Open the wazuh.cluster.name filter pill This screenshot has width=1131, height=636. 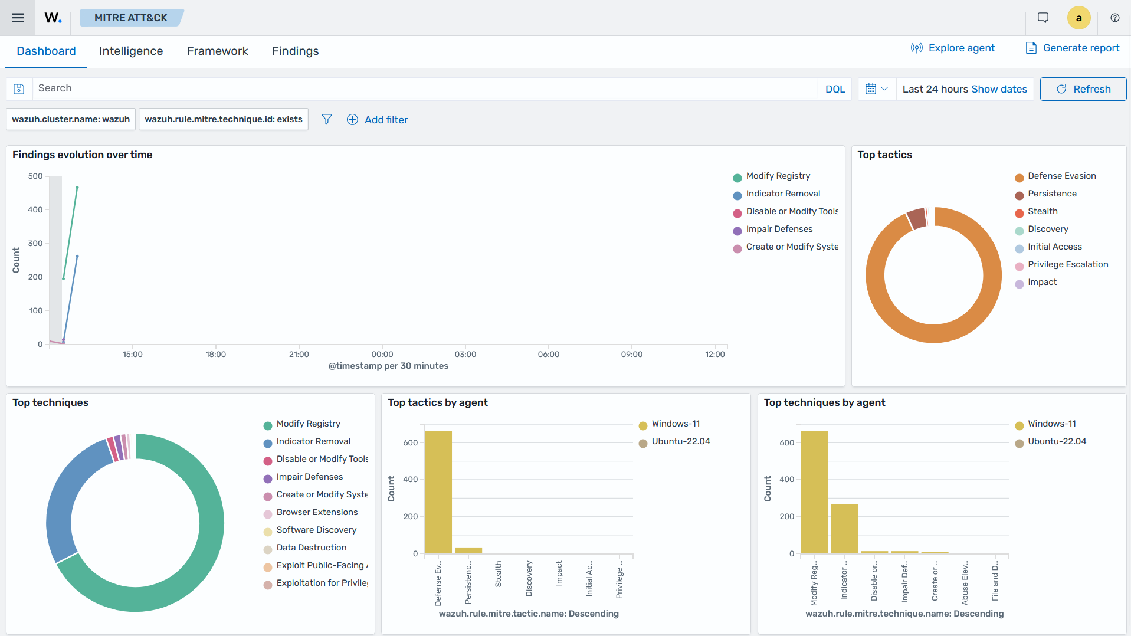tap(71, 119)
